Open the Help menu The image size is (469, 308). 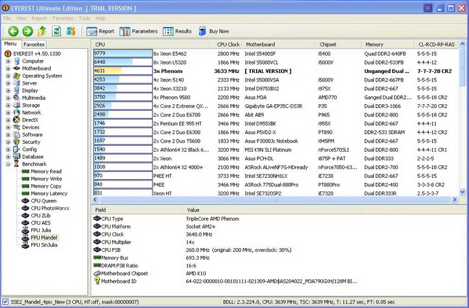[100, 18]
